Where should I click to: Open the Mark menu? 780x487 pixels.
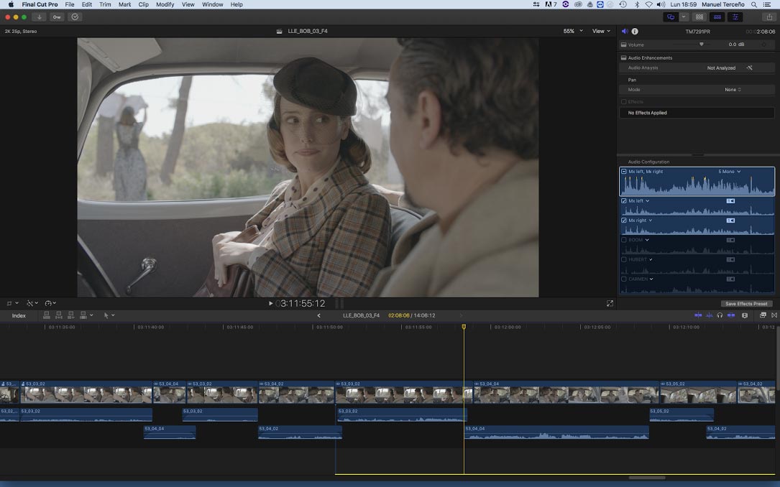[124, 4]
